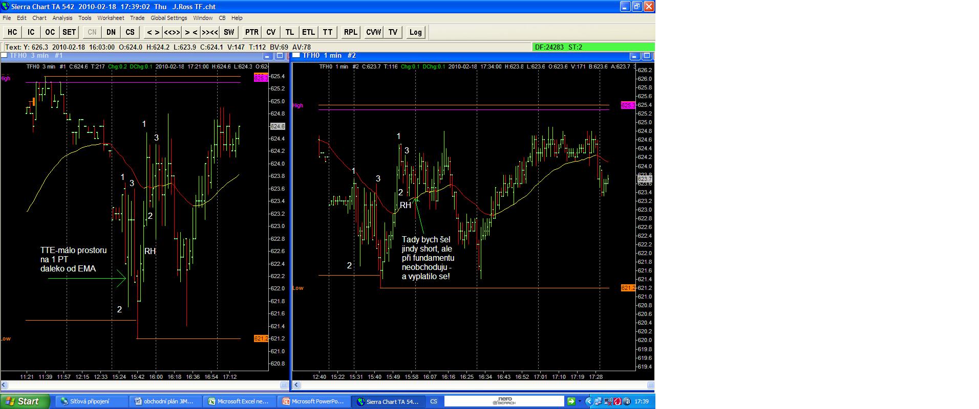Click the TV toolbar button
Screen dimensions: 979x409
393,32
